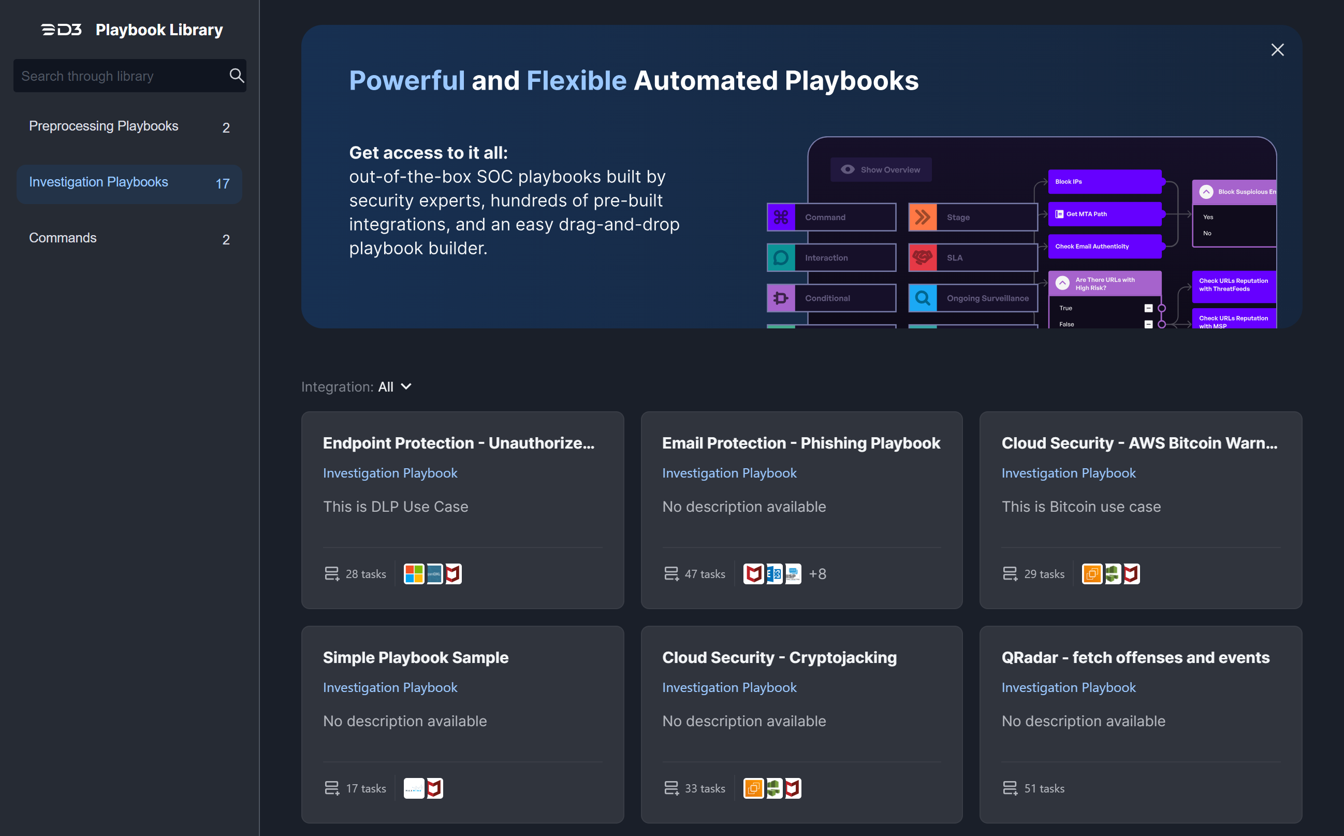Image resolution: width=1344 pixels, height=836 pixels.
Task: Select Preprocessing Playbooks category
Action: pyautogui.click(x=104, y=126)
